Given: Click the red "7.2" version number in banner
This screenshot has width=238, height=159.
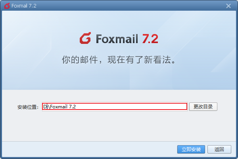Looking at the screenshot, I should pyautogui.click(x=150, y=39).
